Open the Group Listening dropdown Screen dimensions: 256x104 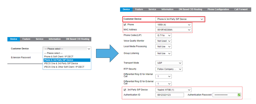[163, 53]
